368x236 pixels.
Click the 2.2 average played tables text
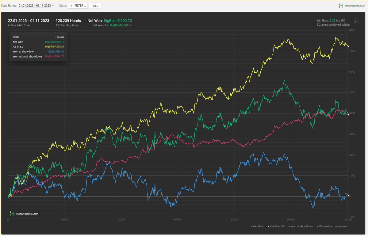pyautogui.click(x=333, y=24)
